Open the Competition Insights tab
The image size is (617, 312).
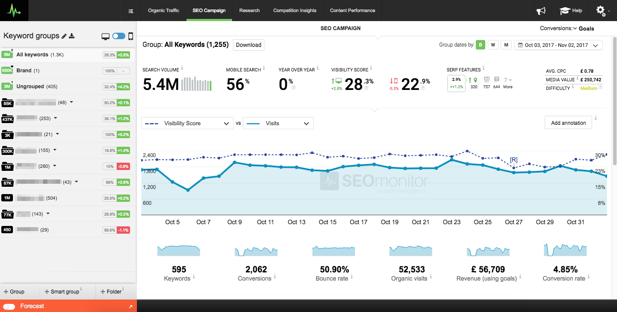click(x=295, y=10)
